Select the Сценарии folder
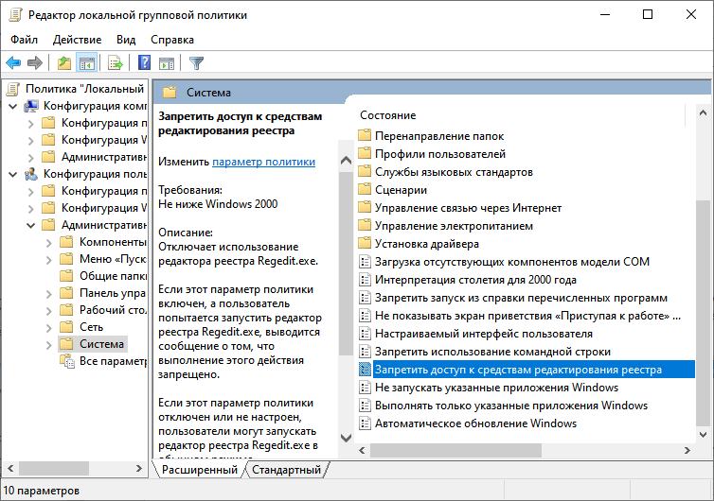Viewport: 714px width, 501px height. [393, 190]
